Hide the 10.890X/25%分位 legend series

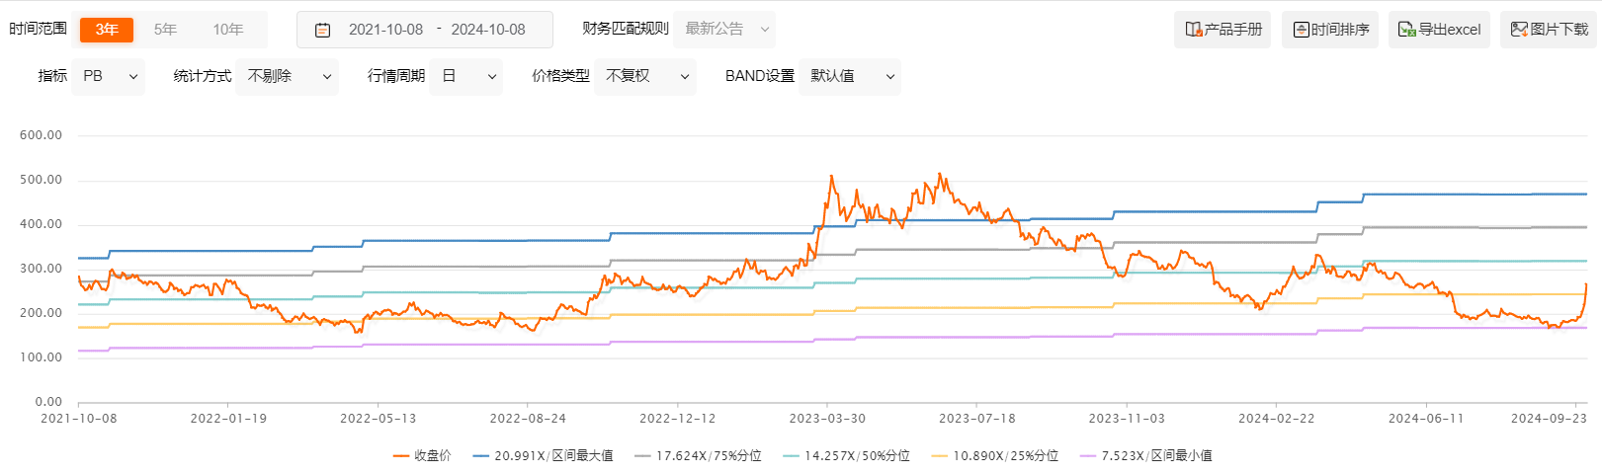click(994, 456)
